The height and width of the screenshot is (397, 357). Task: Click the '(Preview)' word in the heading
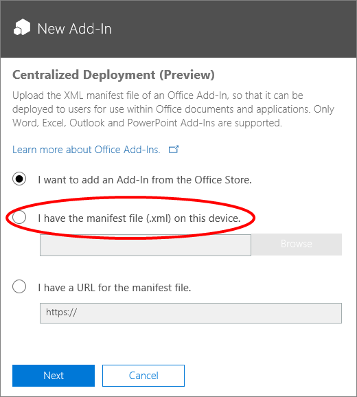187,75
